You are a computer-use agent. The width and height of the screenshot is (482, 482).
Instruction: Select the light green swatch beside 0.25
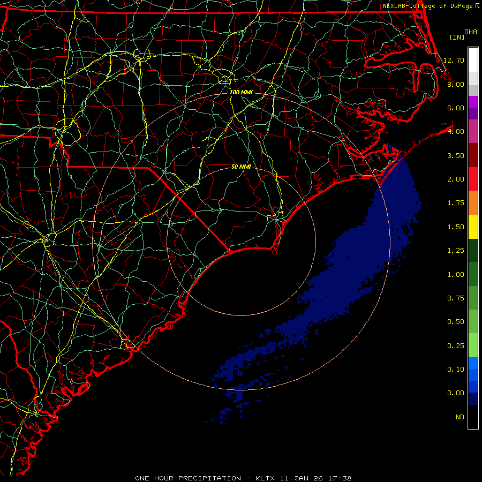coord(473,345)
